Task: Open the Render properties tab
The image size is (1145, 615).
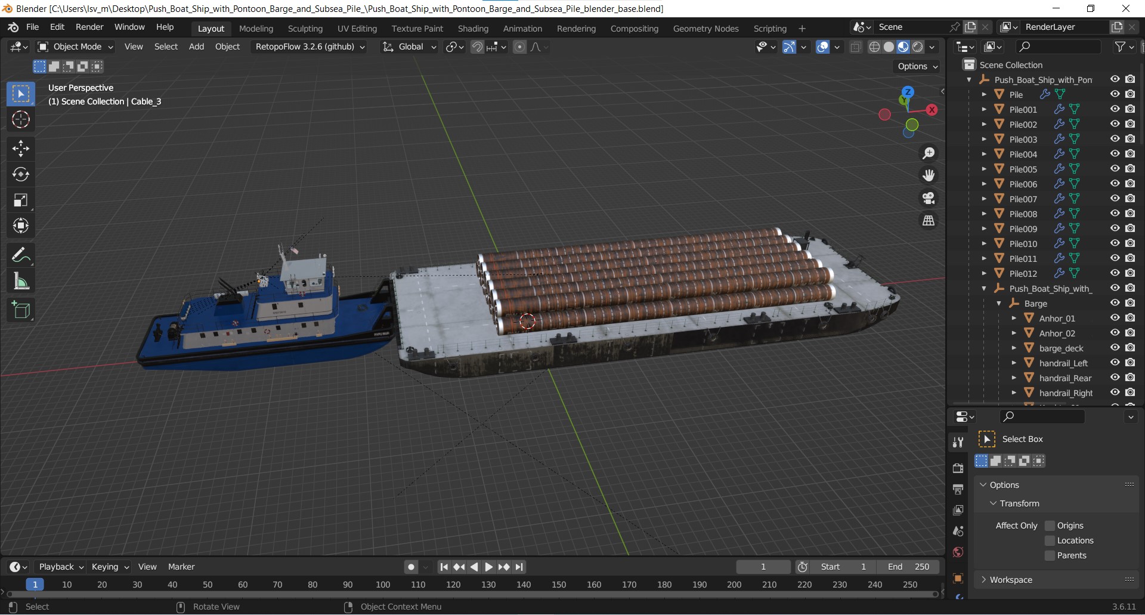Action: click(x=958, y=468)
